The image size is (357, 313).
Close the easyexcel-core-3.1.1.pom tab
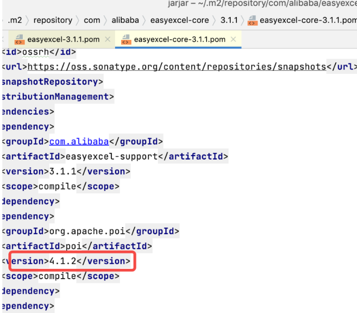pyautogui.click(x=233, y=39)
